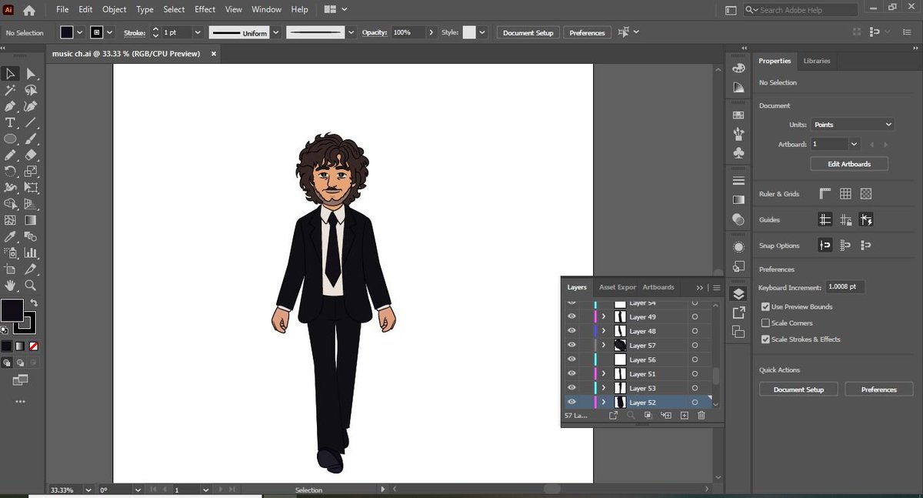This screenshot has width=923, height=498.
Task: Go to Illustrator Home screen
Action: [29, 10]
